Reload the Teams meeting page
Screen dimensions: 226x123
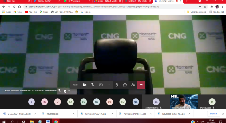click(x=14, y=7)
